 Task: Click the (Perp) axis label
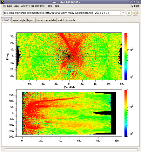(x=7, y=56)
